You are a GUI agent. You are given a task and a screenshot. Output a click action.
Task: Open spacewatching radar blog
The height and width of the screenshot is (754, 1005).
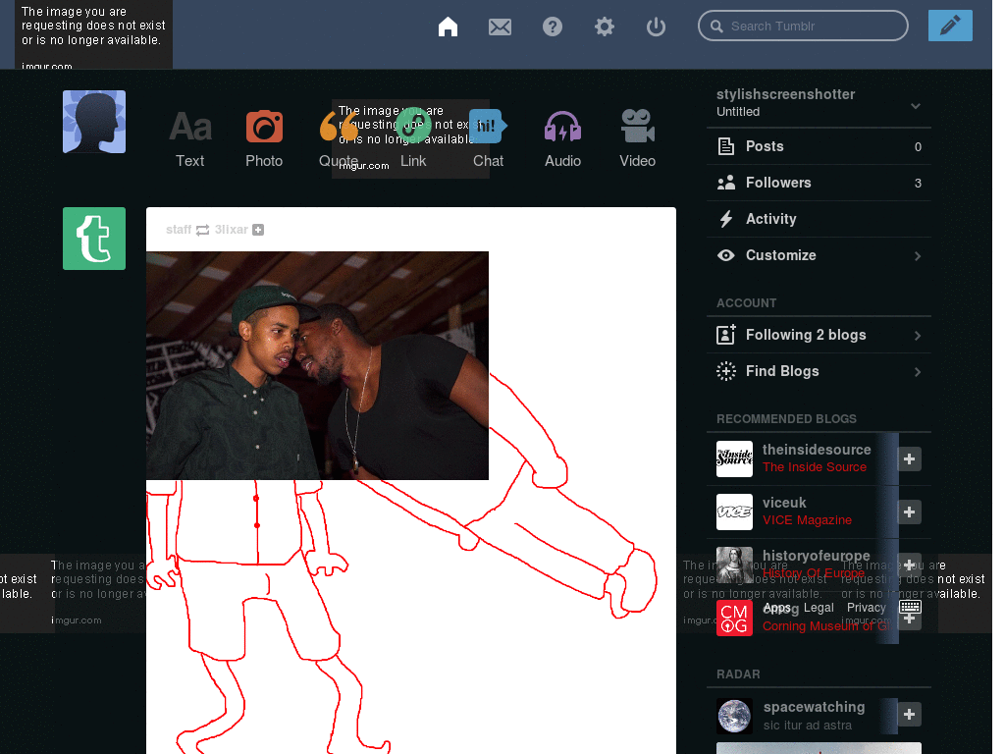click(814, 707)
